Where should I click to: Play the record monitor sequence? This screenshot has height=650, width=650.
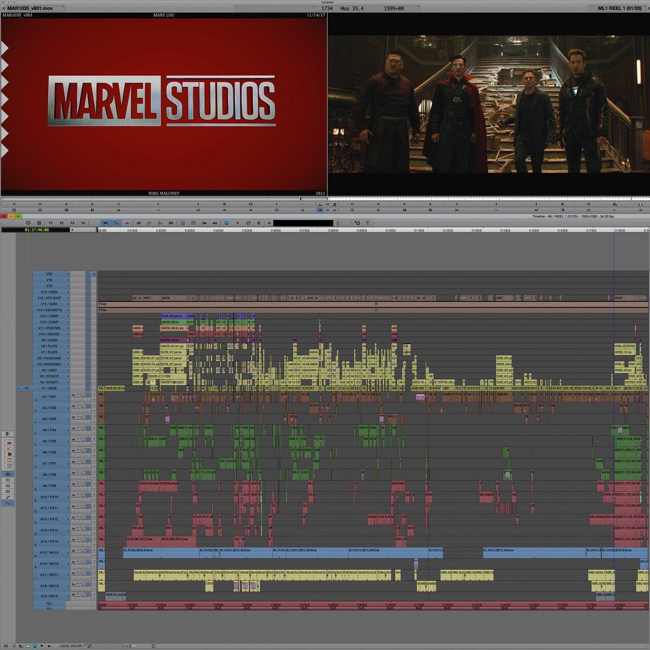click(496, 204)
